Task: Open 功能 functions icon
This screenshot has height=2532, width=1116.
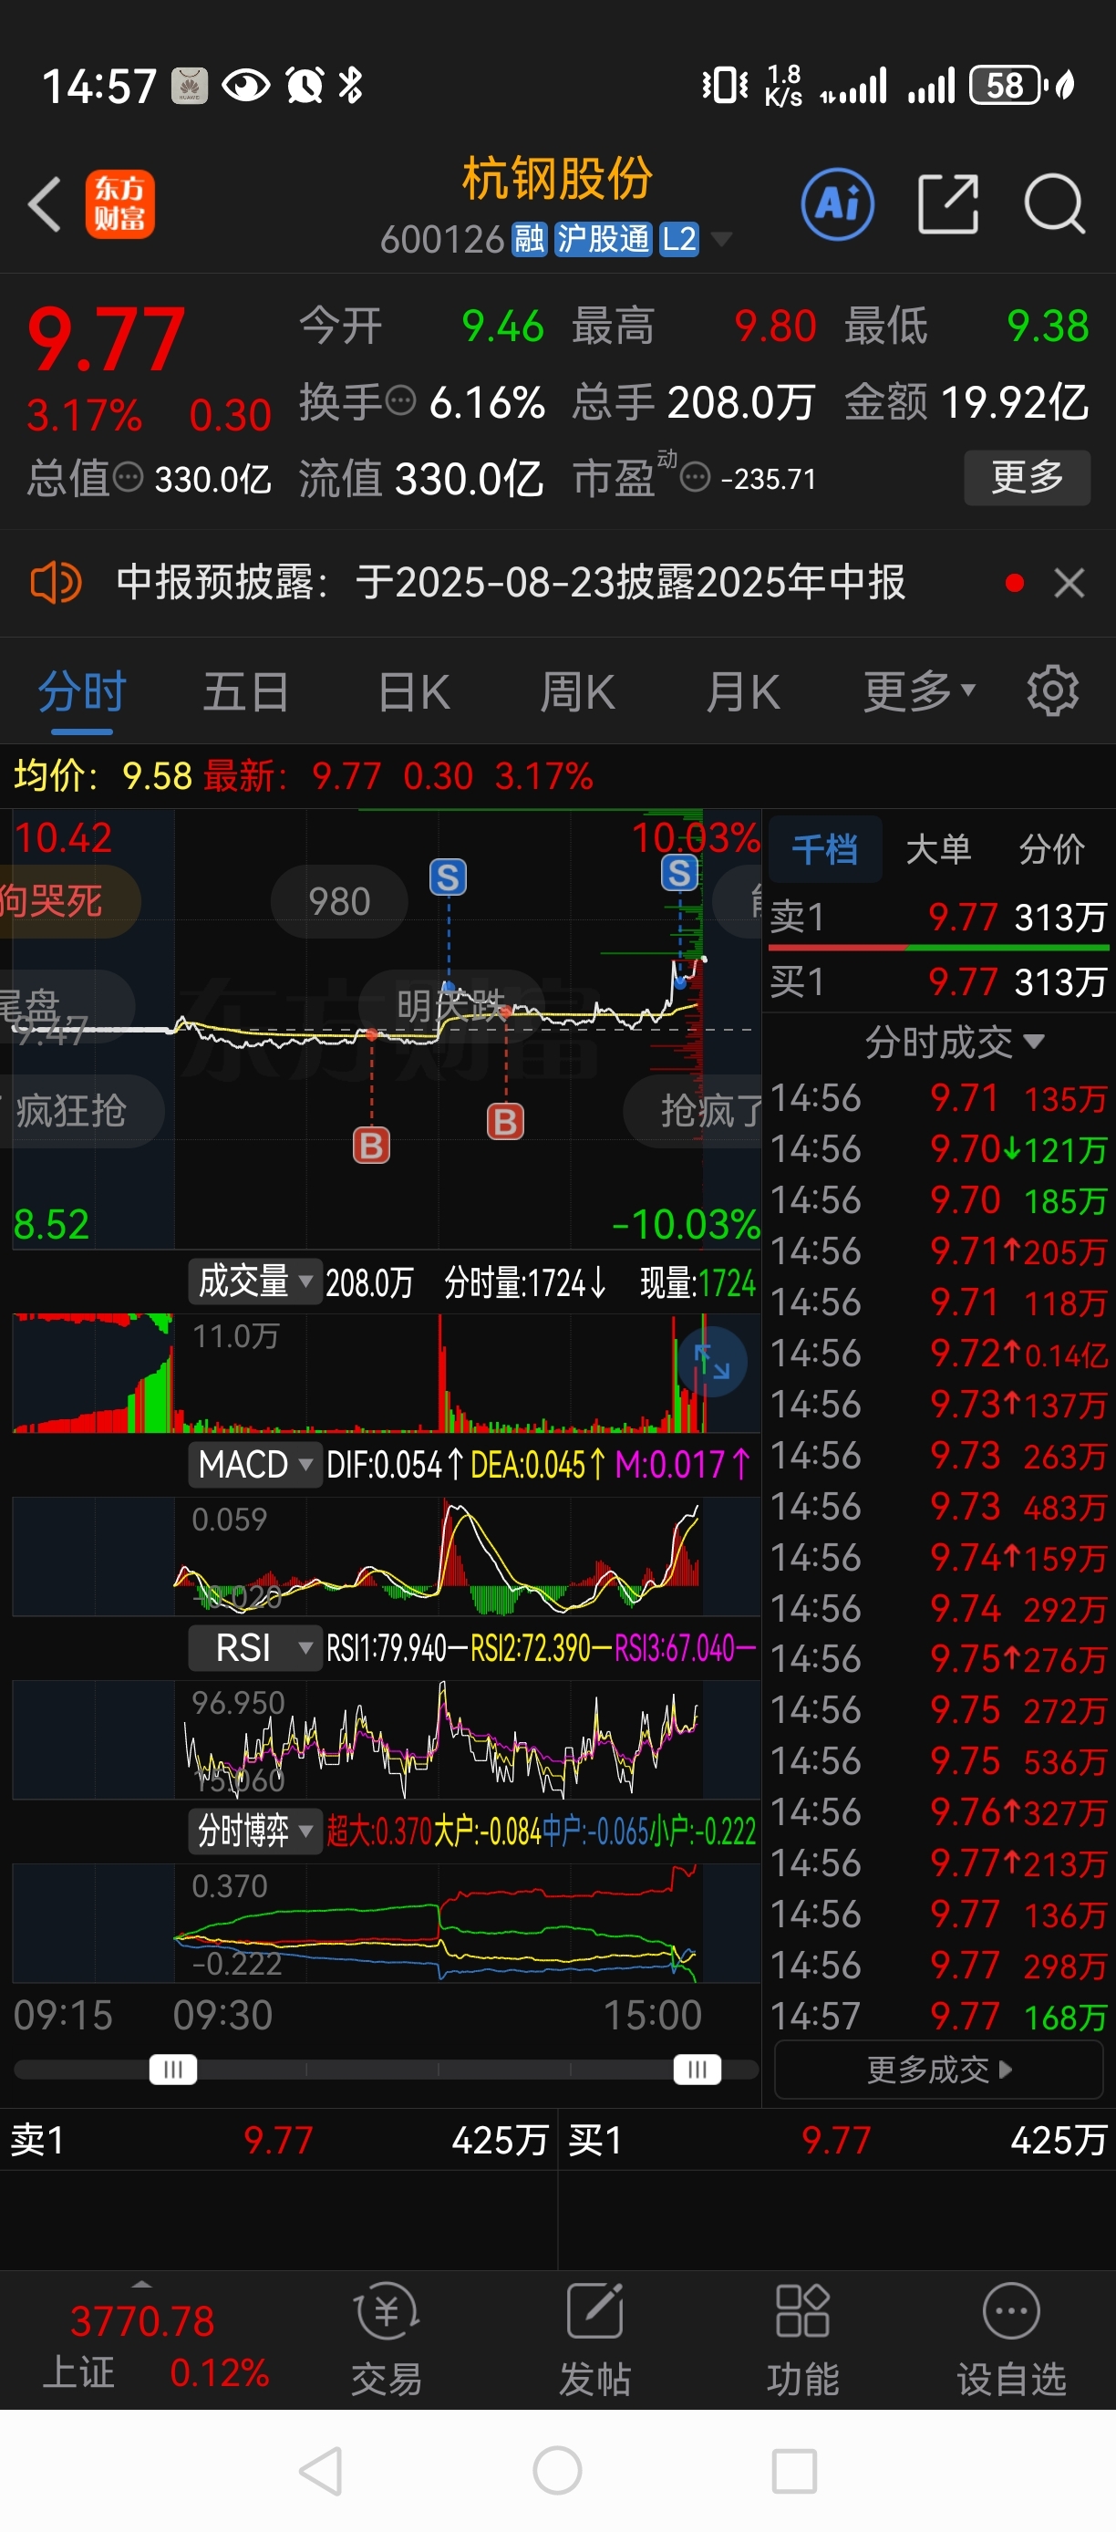Action: 802,2340
